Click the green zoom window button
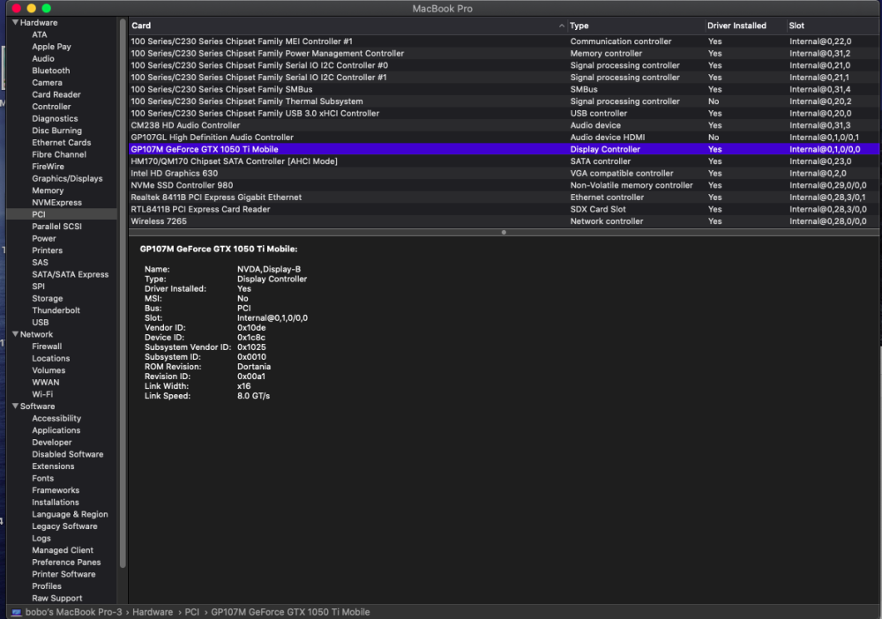This screenshot has height=619, width=882. 47,9
